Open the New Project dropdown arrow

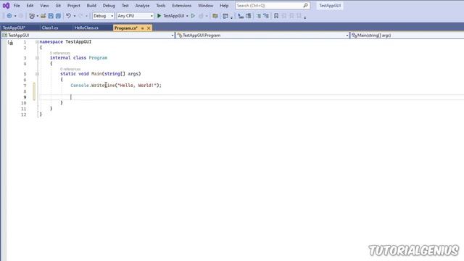(37, 16)
